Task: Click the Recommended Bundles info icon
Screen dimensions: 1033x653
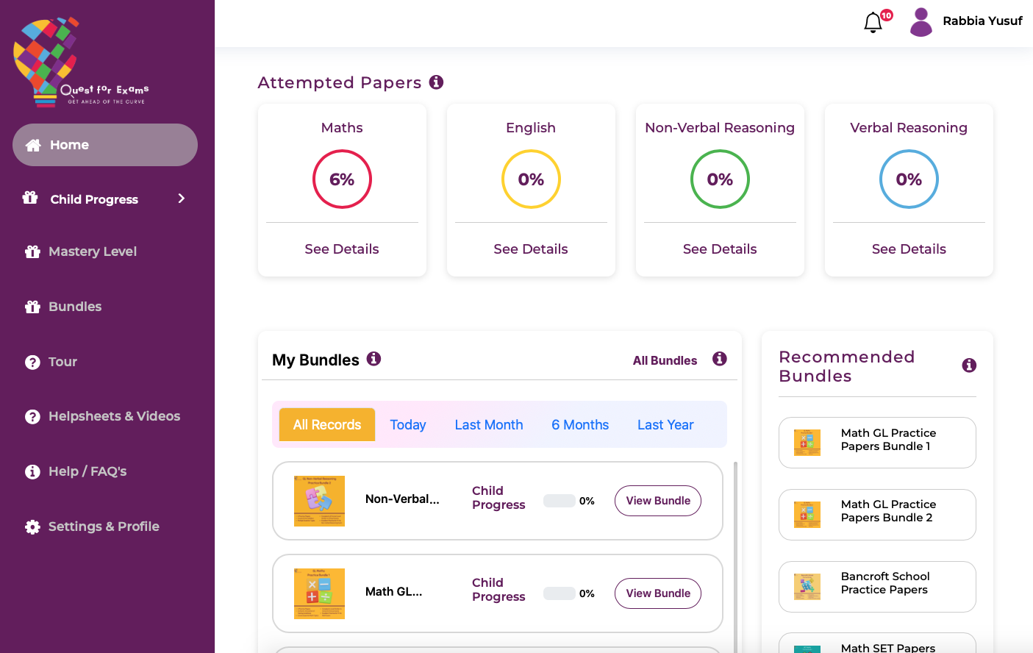Action: tap(969, 365)
